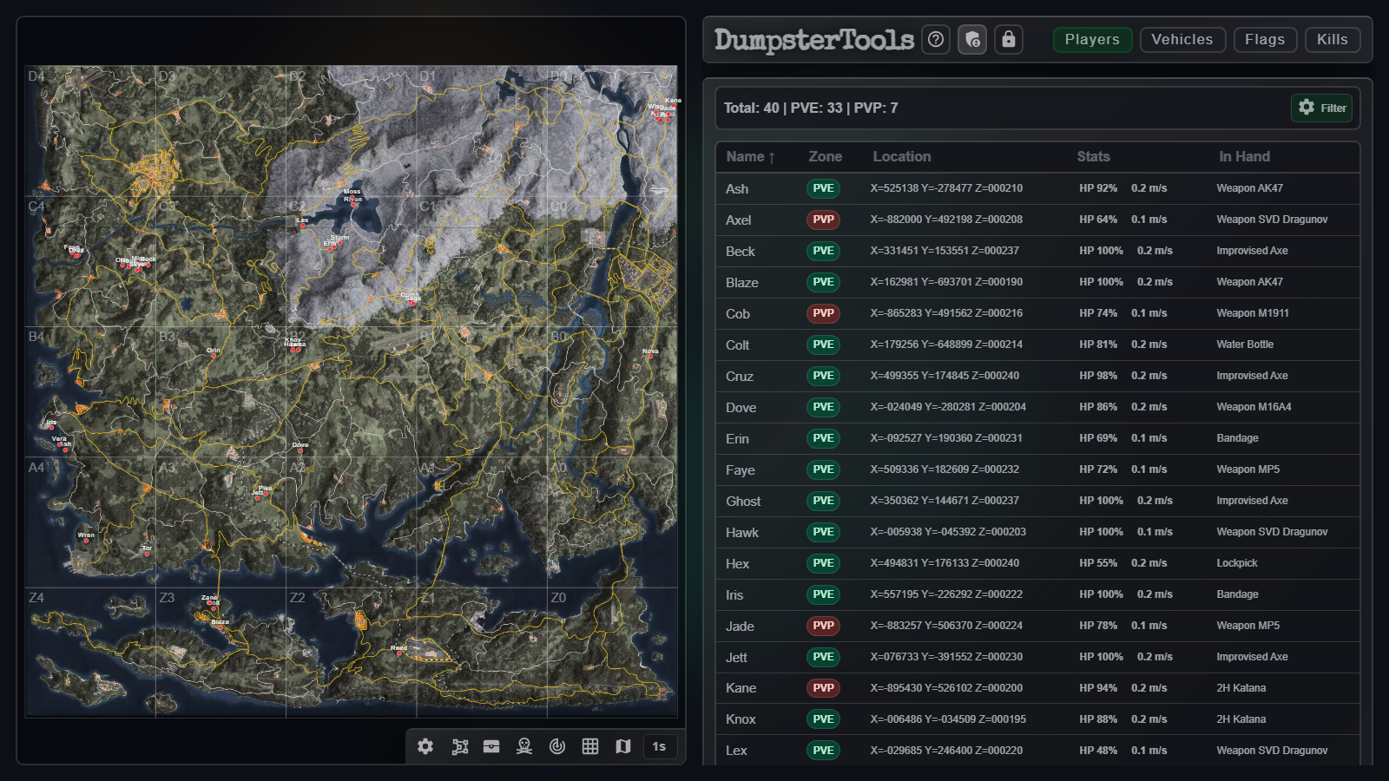Screen dimensions: 1389x781
Task: Click Jett's location coordinates
Action: click(x=946, y=657)
